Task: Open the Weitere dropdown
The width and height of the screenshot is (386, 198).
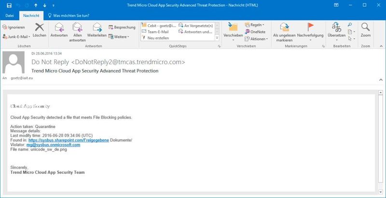Action: click(119, 37)
